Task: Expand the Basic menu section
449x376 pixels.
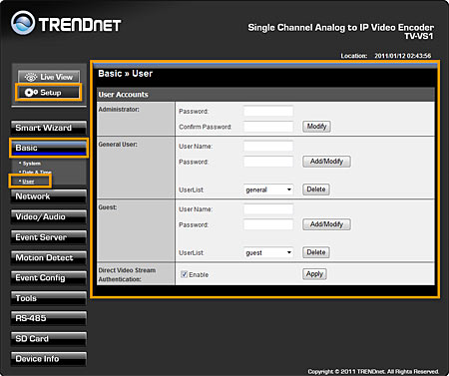Action: [x=49, y=148]
